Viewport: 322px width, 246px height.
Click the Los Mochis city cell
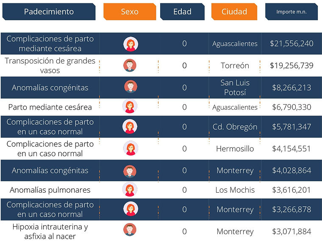(x=235, y=190)
